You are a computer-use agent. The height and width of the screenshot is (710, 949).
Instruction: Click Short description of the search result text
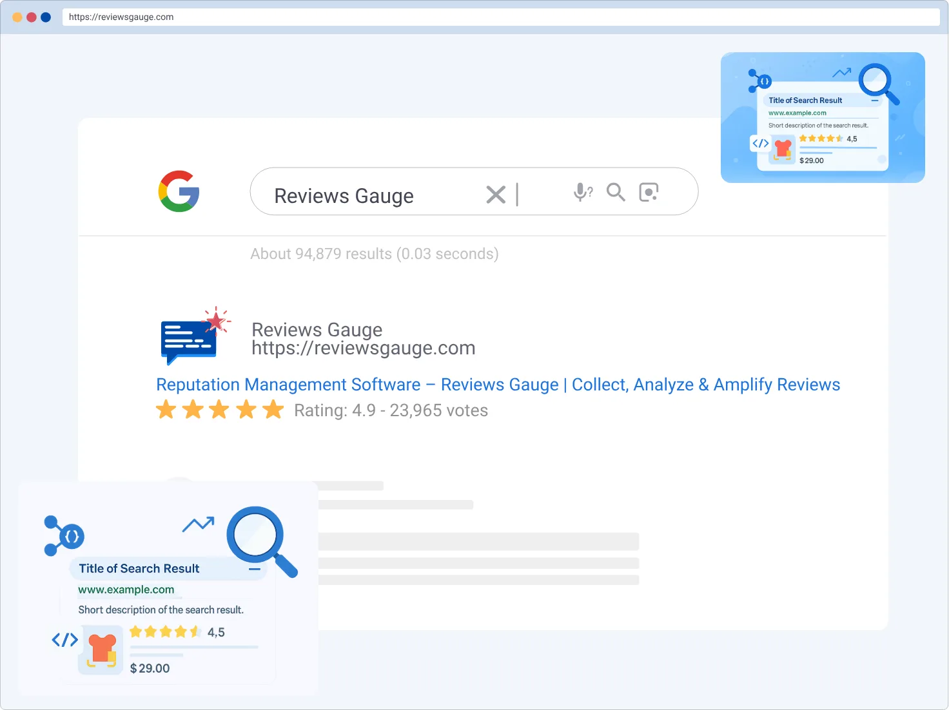[x=161, y=609]
